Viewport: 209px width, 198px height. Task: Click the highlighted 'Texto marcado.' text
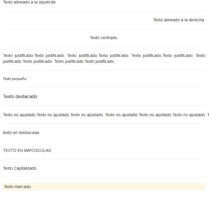pos(18,187)
